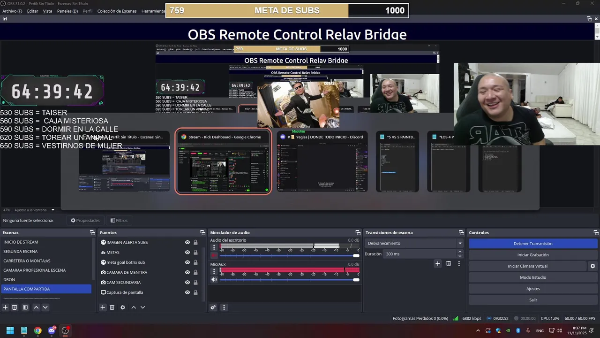The image size is (600, 338).
Task: Open scene filters icon in Escenas toolbar
Action: point(25,307)
